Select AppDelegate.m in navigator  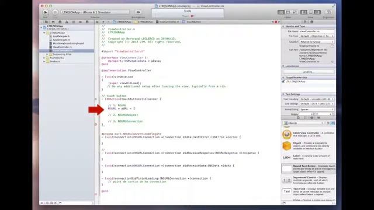point(61,40)
